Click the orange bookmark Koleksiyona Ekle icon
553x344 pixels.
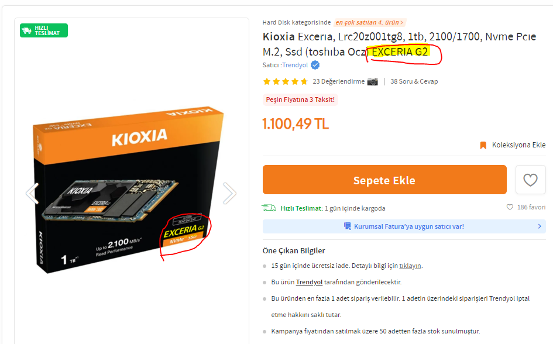483,145
